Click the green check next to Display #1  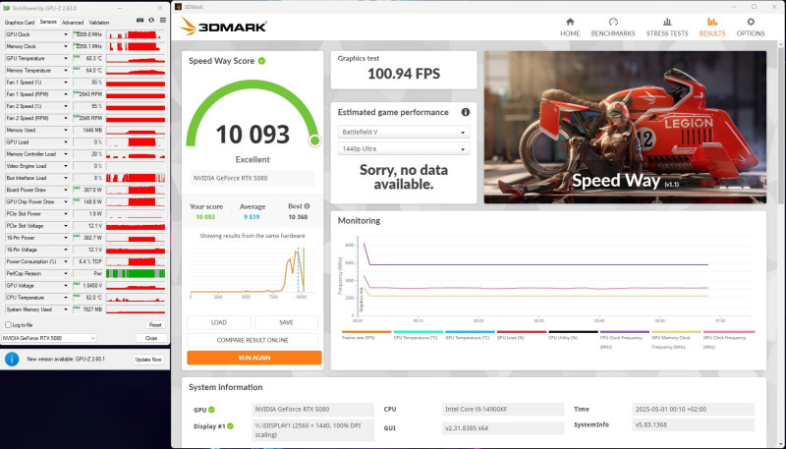(x=230, y=426)
